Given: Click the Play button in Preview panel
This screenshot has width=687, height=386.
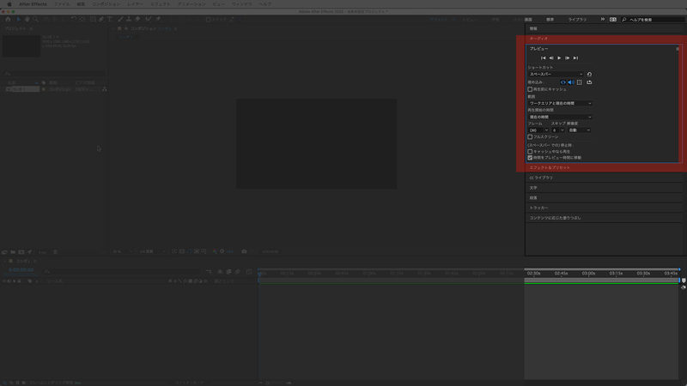Looking at the screenshot, I should pyautogui.click(x=559, y=57).
